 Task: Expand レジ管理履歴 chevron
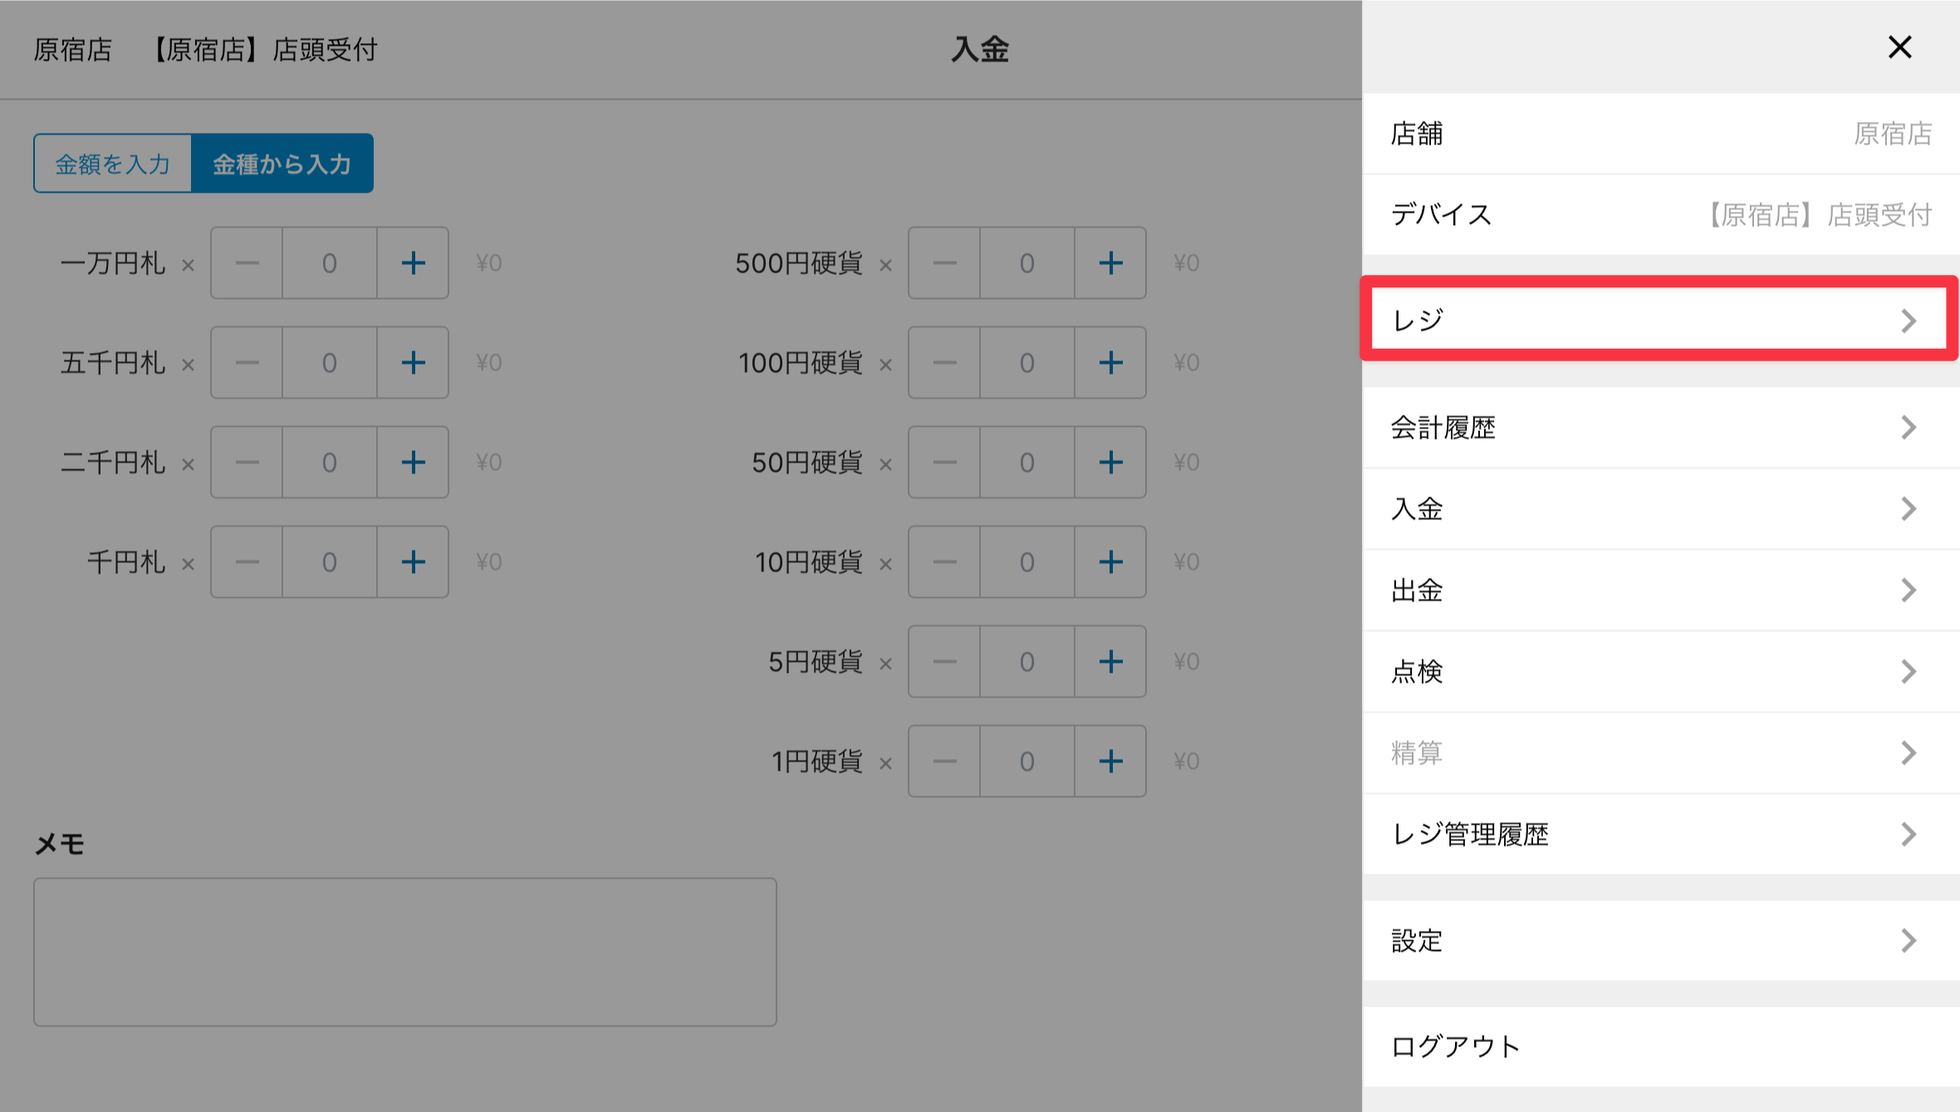click(x=1908, y=834)
